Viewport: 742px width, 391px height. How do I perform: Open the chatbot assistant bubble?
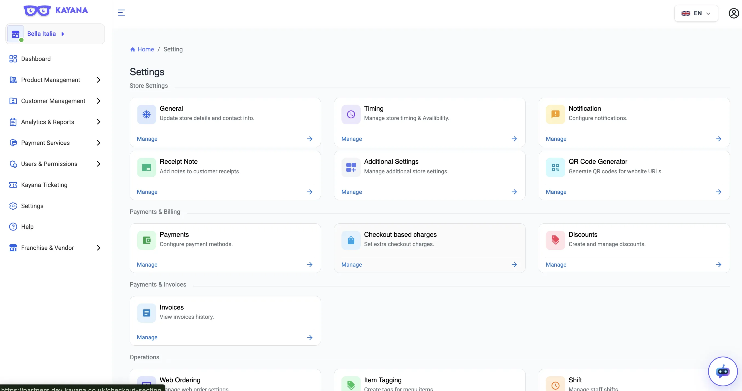coord(722,371)
